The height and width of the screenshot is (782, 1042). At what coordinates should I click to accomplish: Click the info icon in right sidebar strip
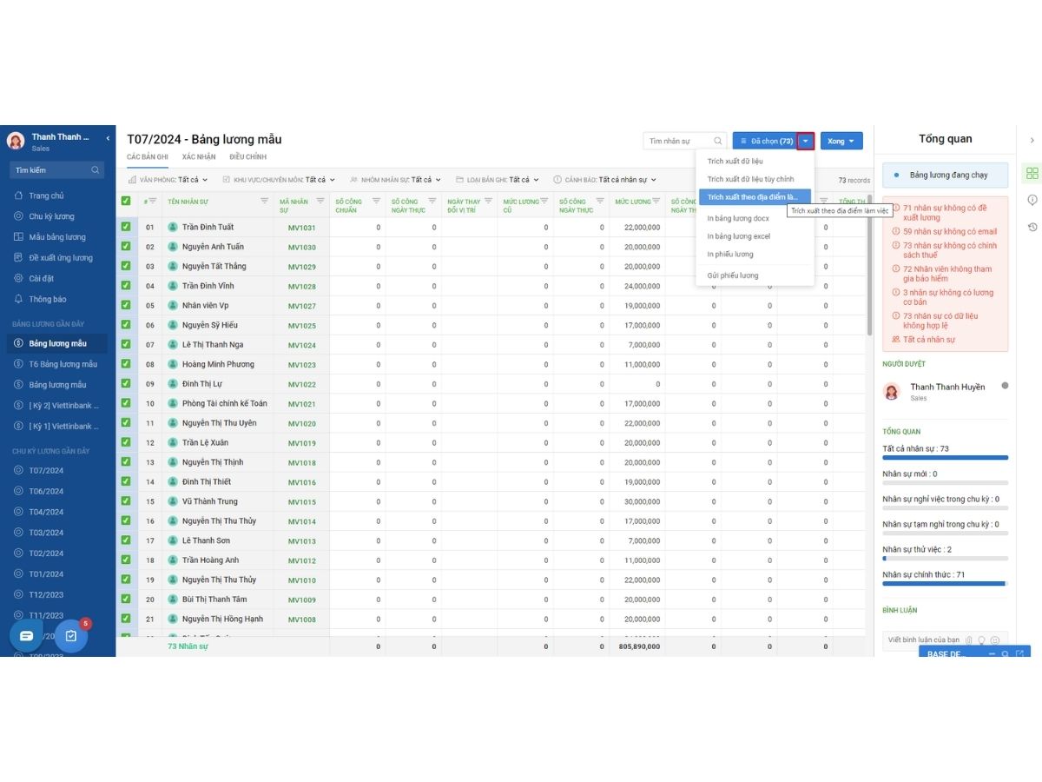click(1032, 200)
